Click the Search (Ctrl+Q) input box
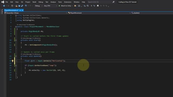Screen dimensions: 173x97 point(100,2)
